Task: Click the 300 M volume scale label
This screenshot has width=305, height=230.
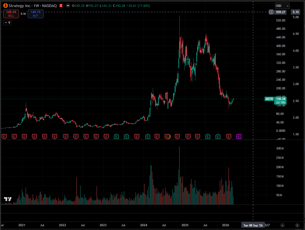Action: coord(279,148)
